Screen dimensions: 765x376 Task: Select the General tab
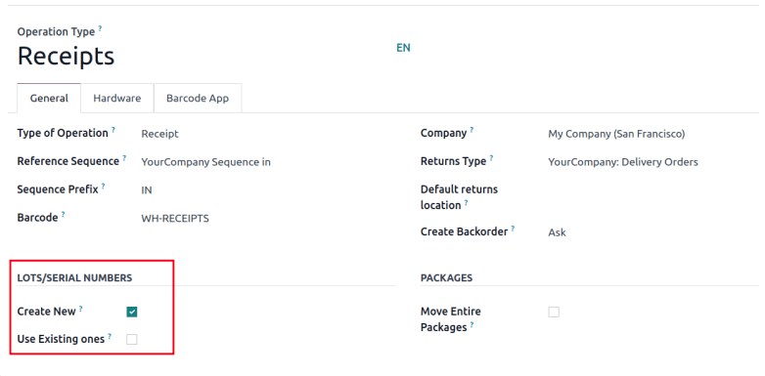[49, 98]
